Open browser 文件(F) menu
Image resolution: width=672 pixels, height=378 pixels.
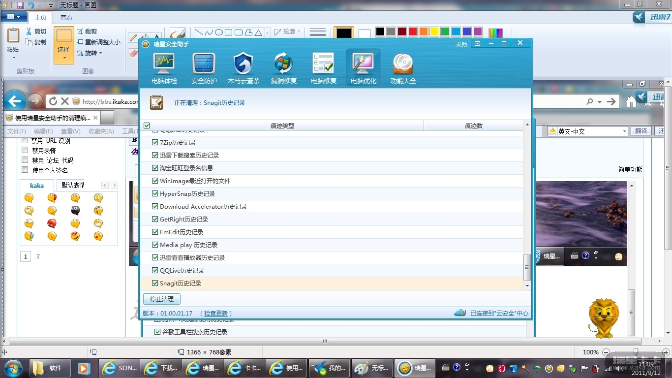coord(17,131)
